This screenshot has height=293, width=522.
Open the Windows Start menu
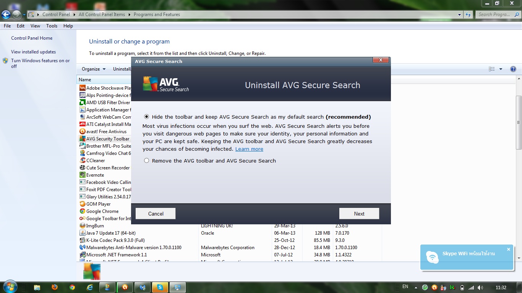[10, 287]
